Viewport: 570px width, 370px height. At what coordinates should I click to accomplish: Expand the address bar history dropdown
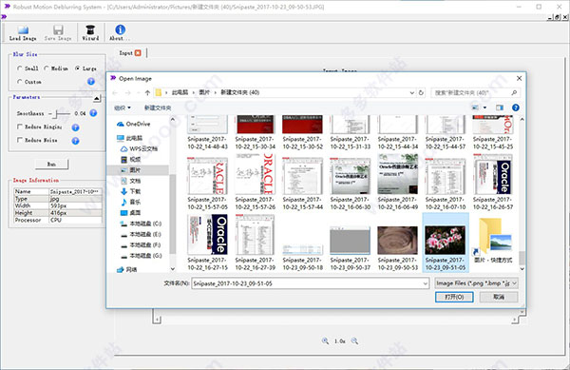point(412,93)
